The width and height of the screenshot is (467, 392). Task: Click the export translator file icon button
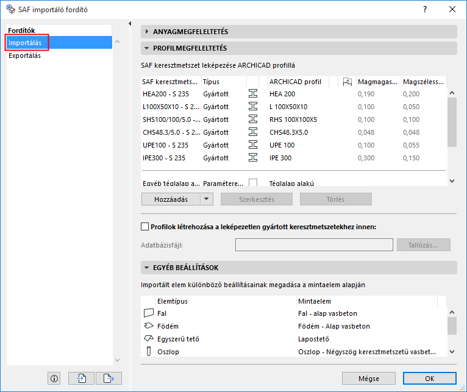pos(109,379)
